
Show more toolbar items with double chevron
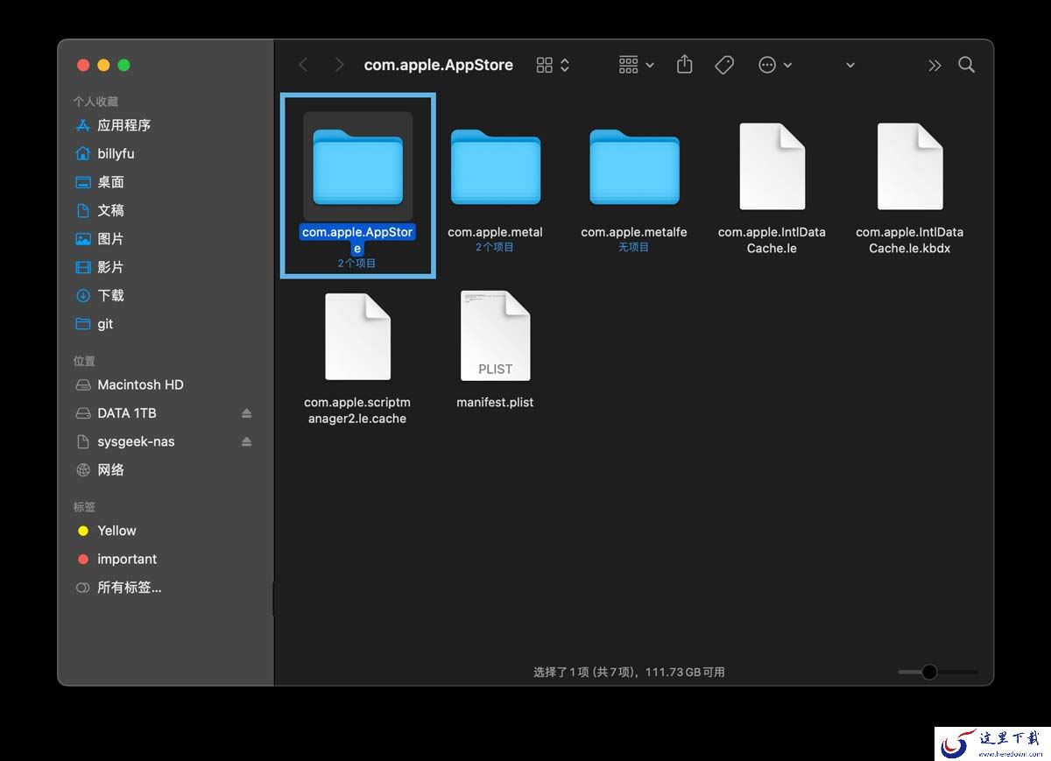935,65
